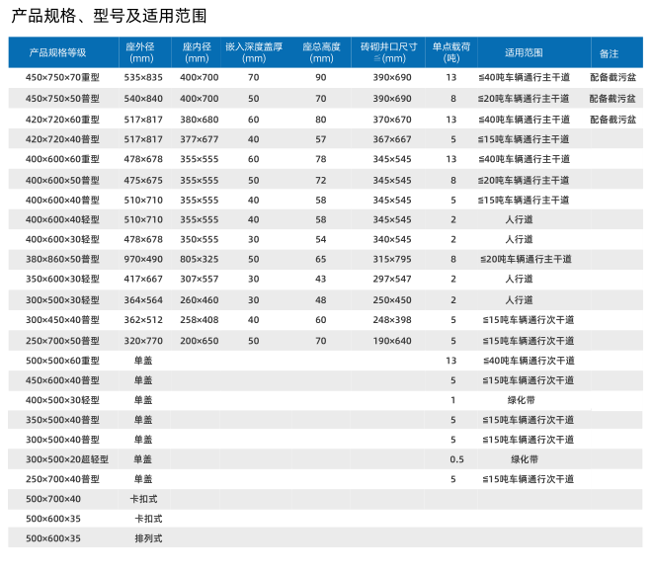Click the 单点载荷 column header

click(x=451, y=52)
